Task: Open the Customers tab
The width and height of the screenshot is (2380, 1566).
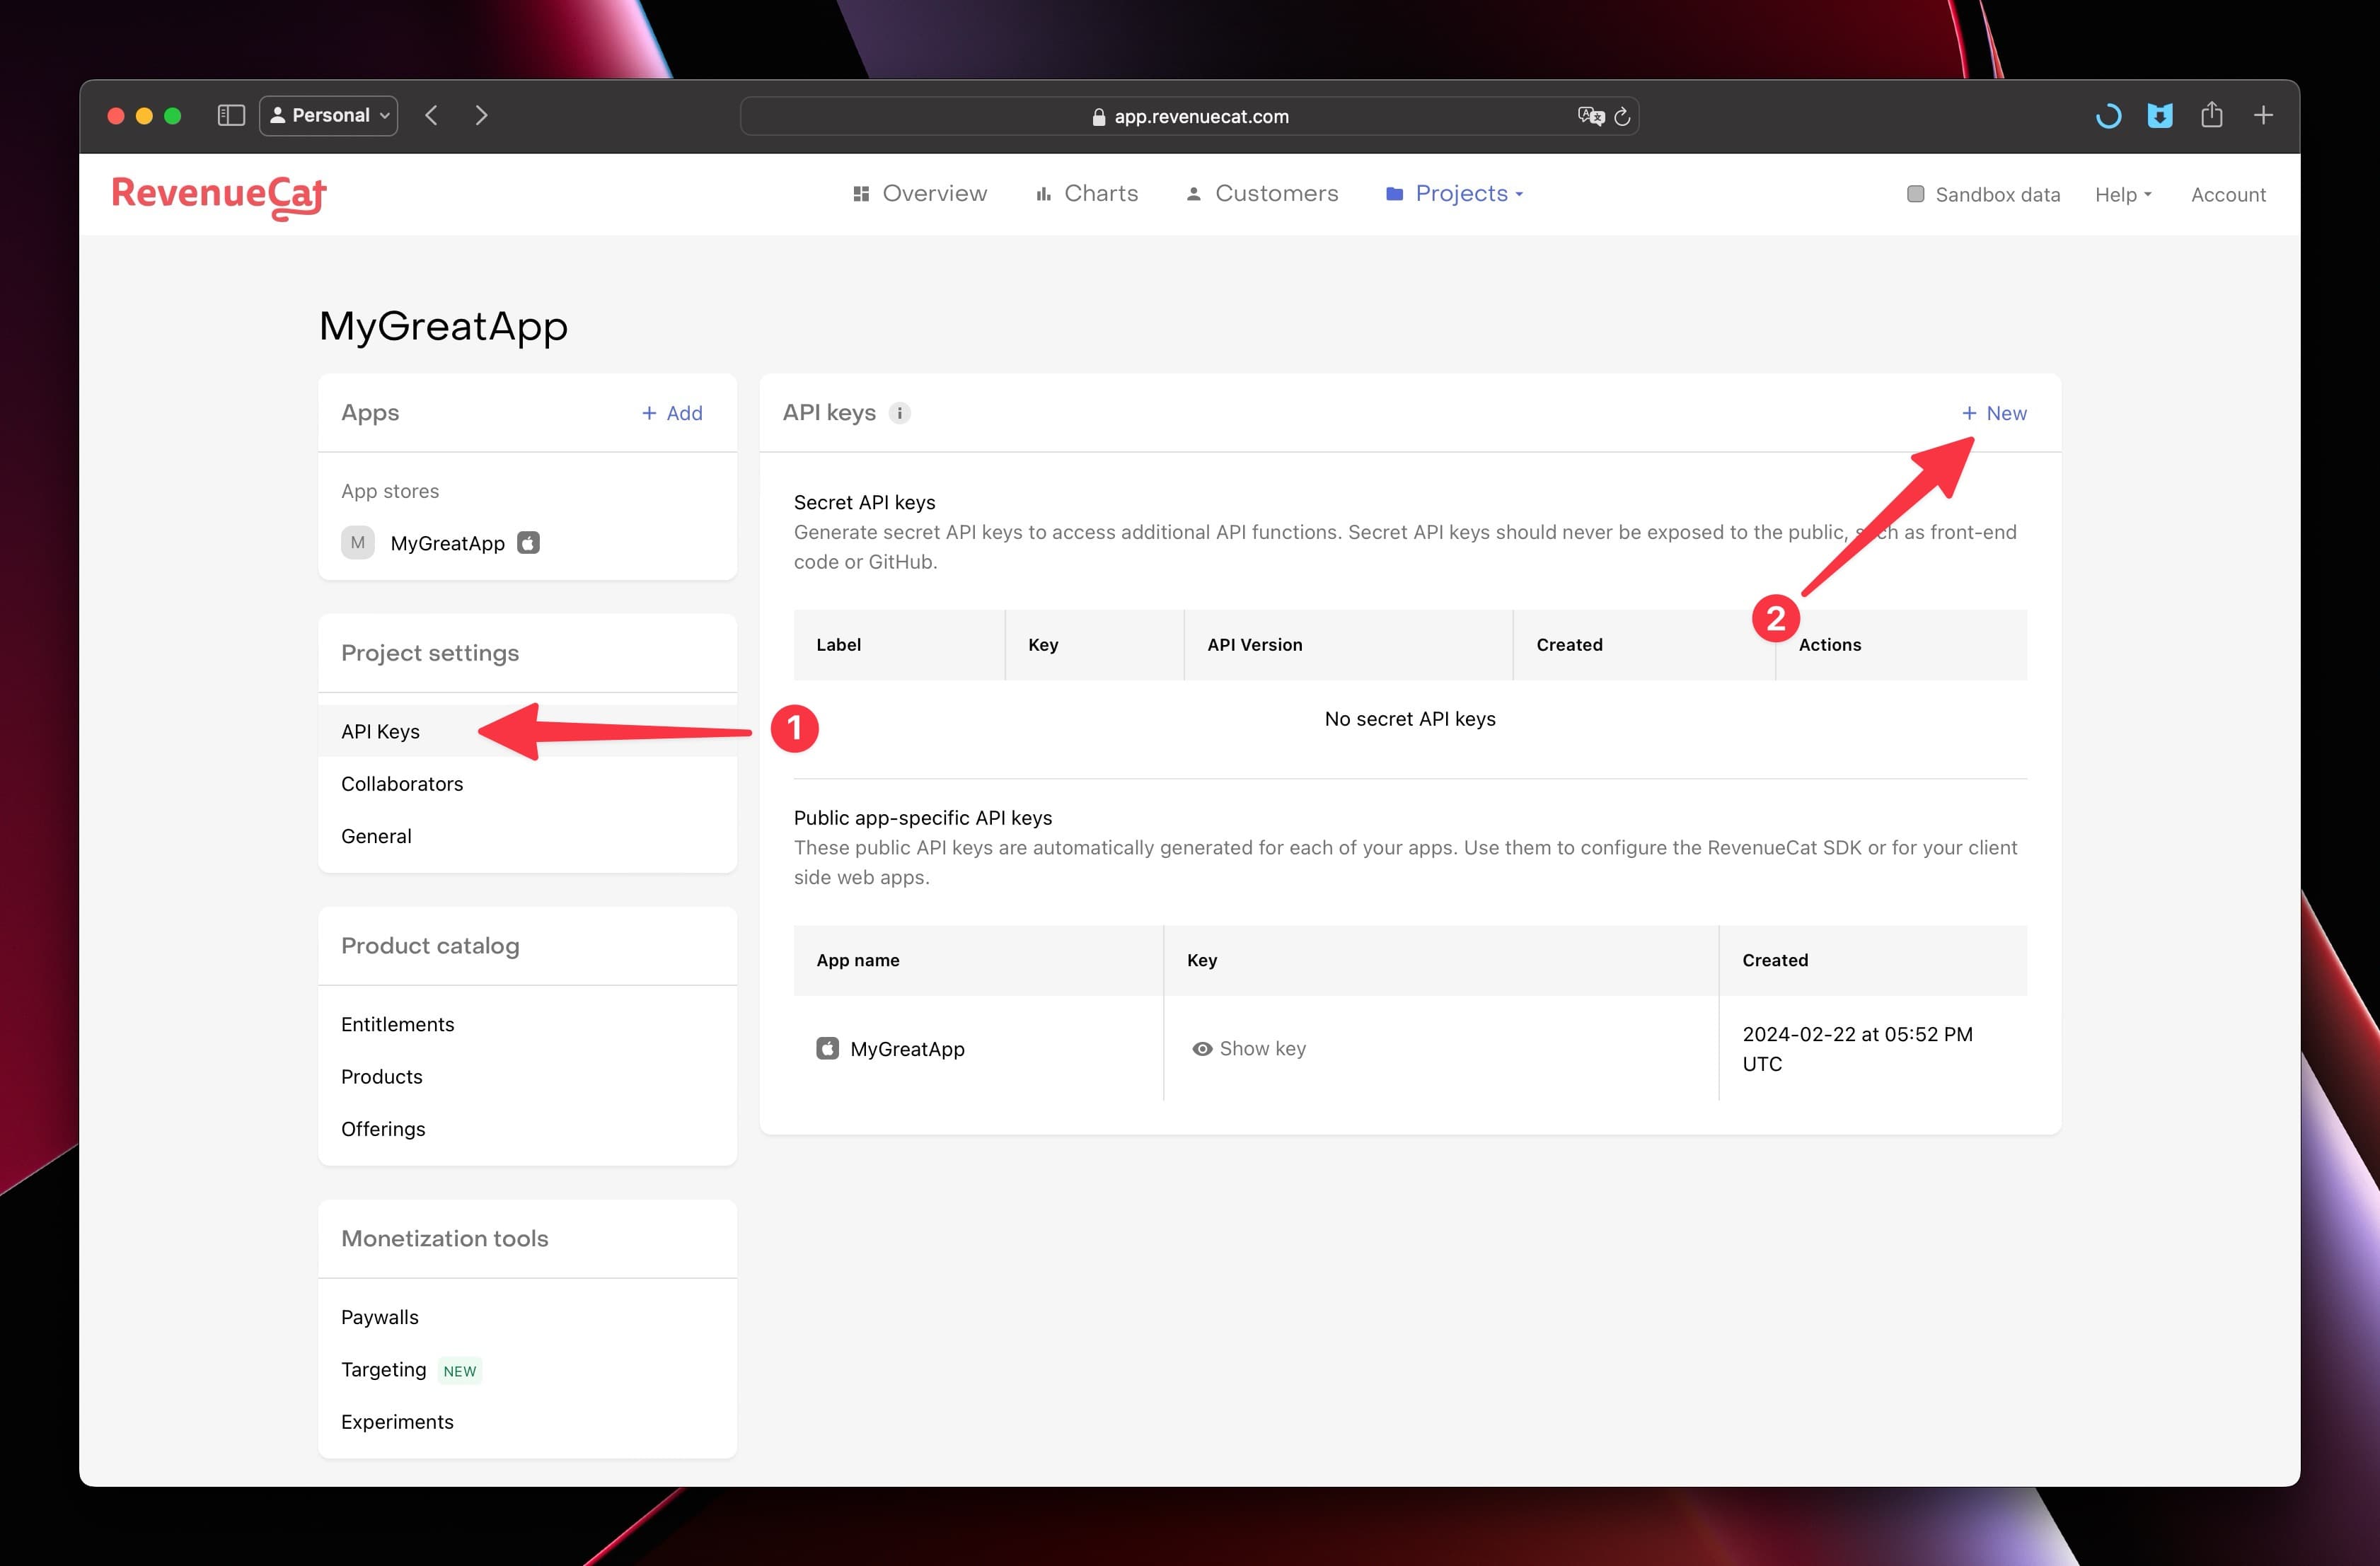Action: coord(1262,193)
